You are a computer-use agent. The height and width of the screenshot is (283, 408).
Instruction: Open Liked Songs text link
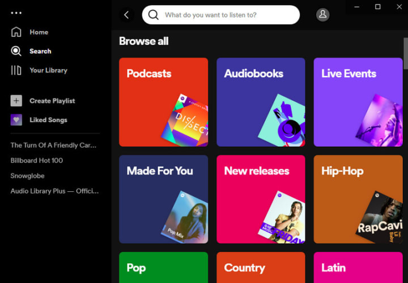click(48, 120)
